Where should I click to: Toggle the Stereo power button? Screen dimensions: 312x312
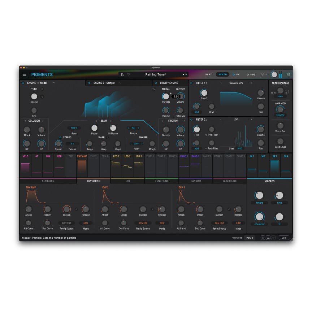pos(60,138)
